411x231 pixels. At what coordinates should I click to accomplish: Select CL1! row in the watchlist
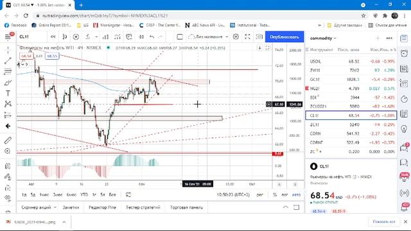click(x=351, y=116)
